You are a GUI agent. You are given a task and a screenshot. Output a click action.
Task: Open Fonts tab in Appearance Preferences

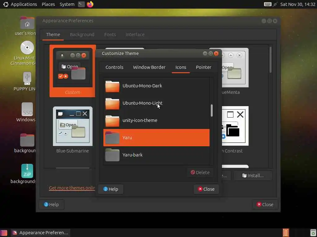coord(110,35)
